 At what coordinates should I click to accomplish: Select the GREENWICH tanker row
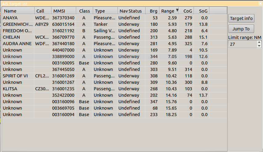(x=18, y=24)
